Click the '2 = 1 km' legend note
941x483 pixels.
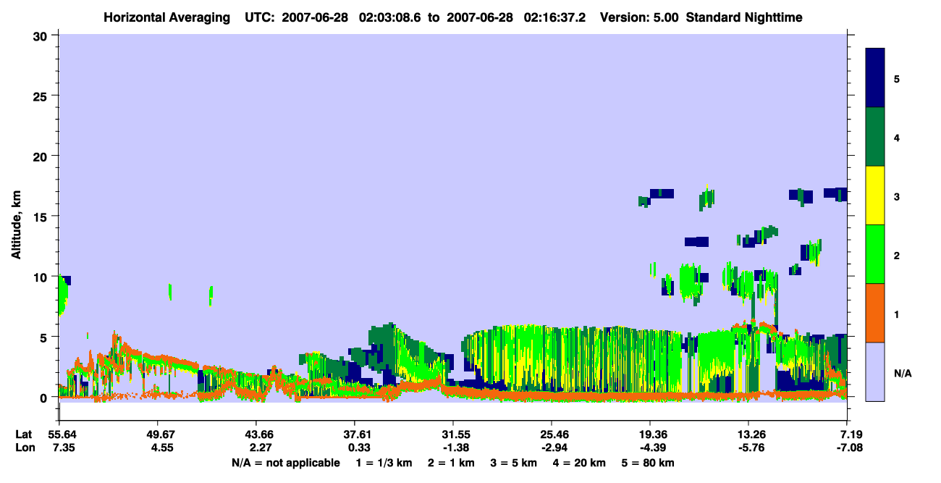[x=451, y=462]
